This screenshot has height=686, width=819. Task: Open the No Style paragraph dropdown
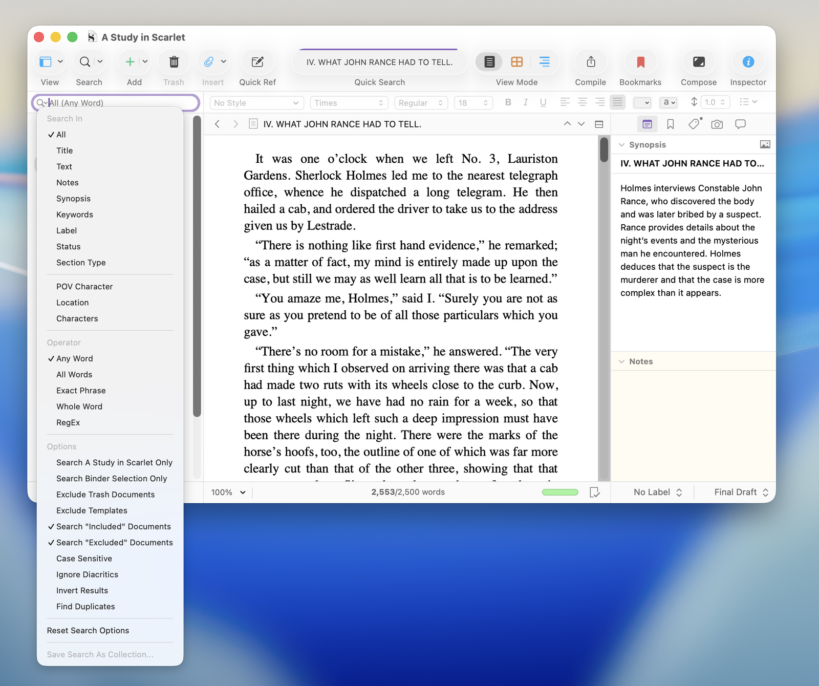(256, 103)
